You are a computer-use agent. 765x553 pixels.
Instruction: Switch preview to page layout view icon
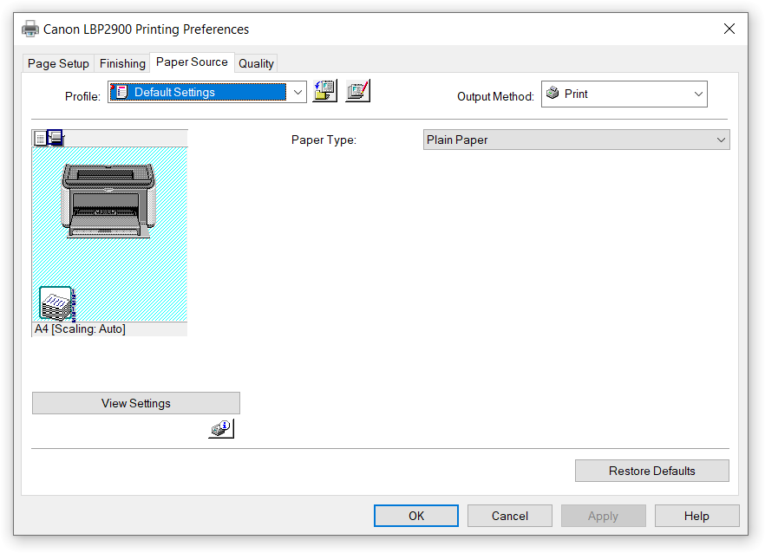coord(40,138)
